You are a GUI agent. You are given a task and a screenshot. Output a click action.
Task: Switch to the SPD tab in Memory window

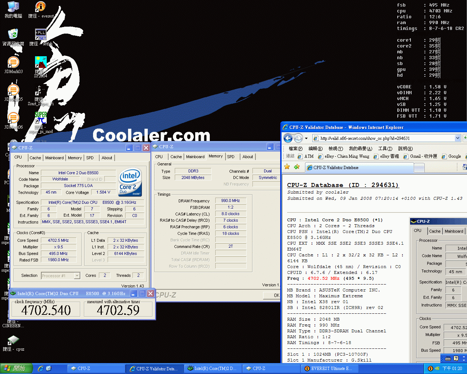coord(231,157)
